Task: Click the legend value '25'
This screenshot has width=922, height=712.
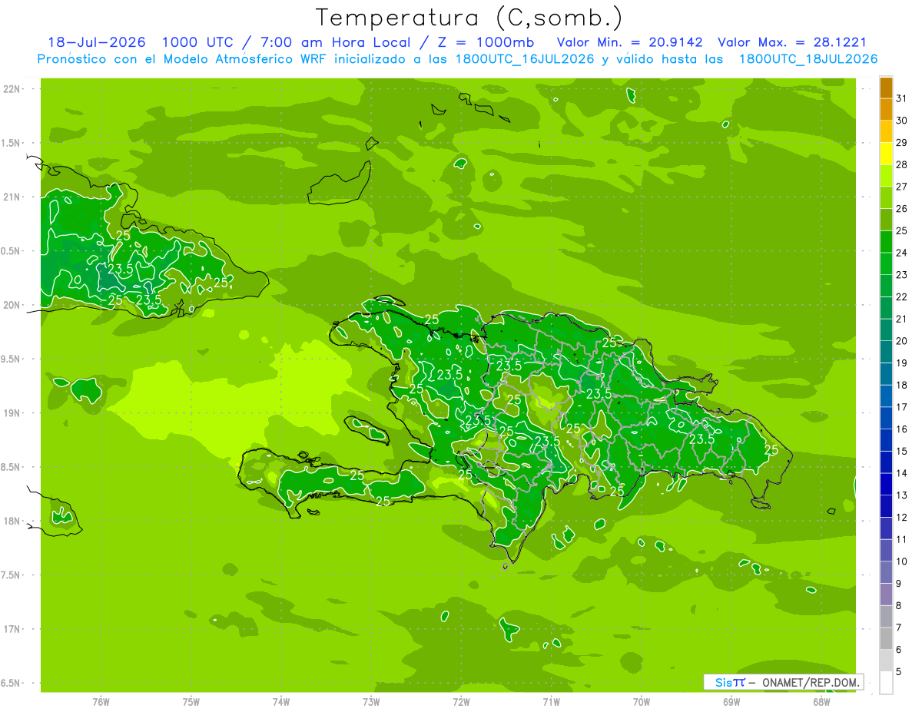Action: point(901,230)
